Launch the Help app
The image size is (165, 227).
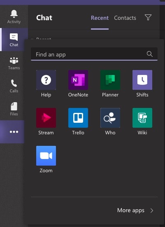point(46,80)
